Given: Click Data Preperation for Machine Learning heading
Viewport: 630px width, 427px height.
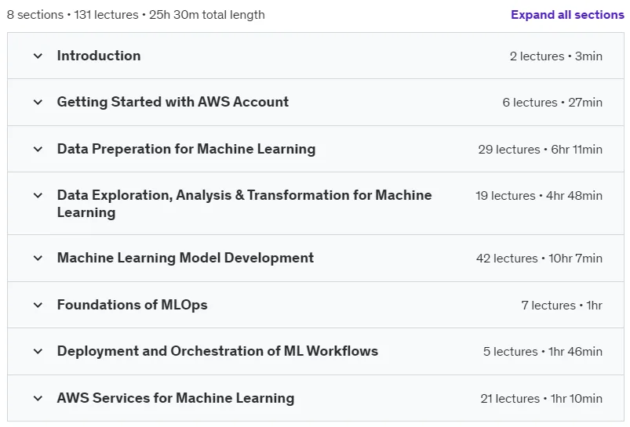Looking at the screenshot, I should tap(186, 149).
